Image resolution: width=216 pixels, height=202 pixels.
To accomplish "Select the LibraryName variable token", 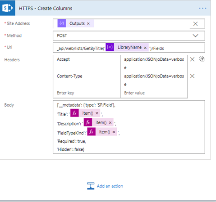I will click(127, 47).
